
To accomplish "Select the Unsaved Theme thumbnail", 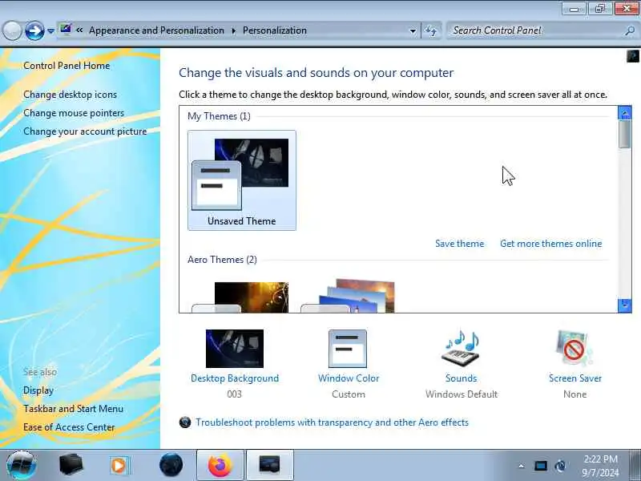I will 242,180.
